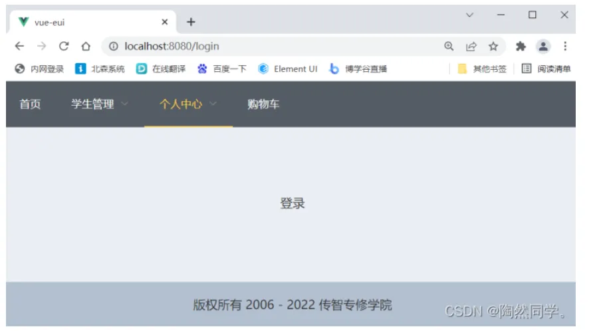
Task: Open the 内网登录 bookmark
Action: coord(39,68)
